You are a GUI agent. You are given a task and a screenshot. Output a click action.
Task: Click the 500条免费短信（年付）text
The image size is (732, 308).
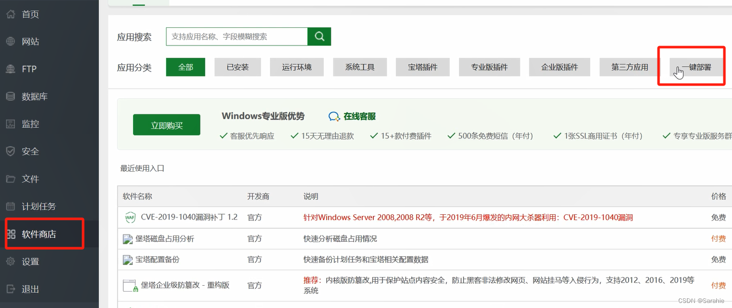point(495,136)
